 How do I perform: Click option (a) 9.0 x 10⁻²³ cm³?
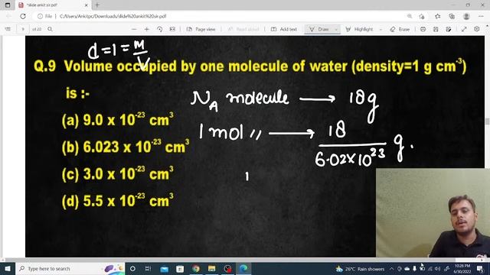pos(117,120)
